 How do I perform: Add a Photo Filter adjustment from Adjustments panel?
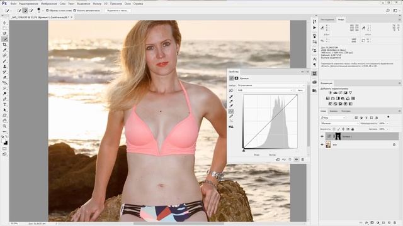pyautogui.click(x=343, y=99)
